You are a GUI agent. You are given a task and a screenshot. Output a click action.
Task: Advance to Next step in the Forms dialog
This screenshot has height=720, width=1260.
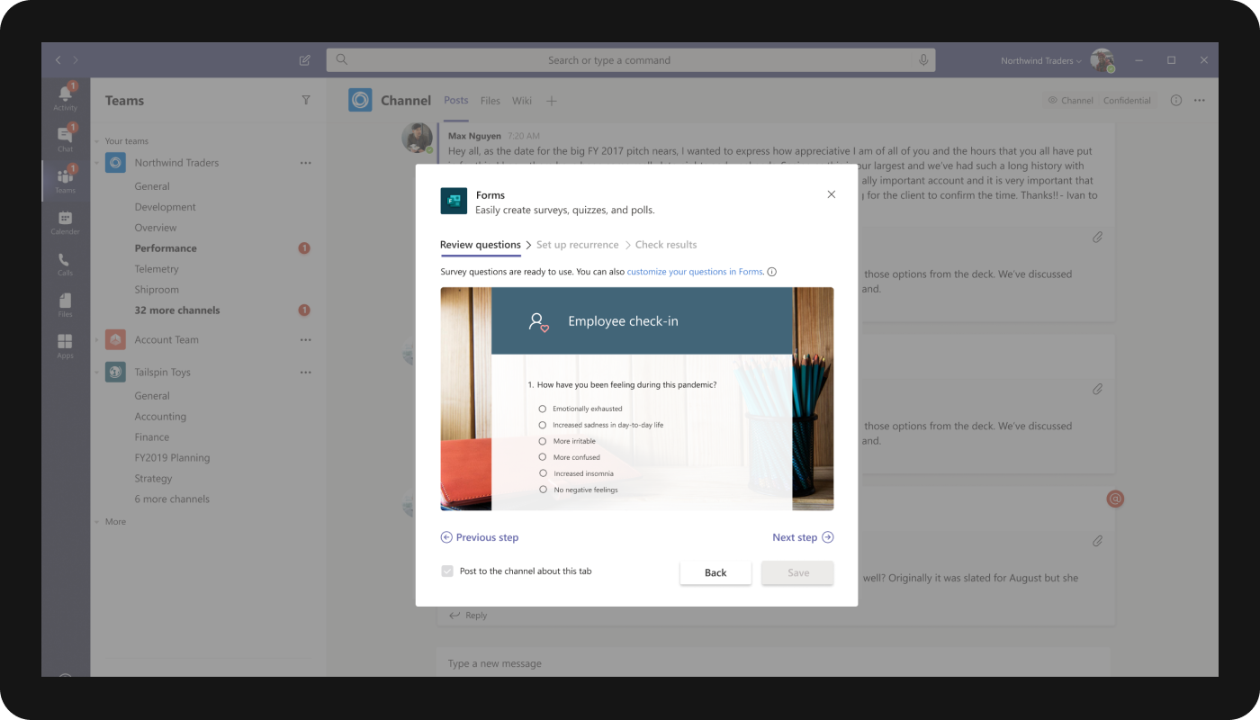801,536
